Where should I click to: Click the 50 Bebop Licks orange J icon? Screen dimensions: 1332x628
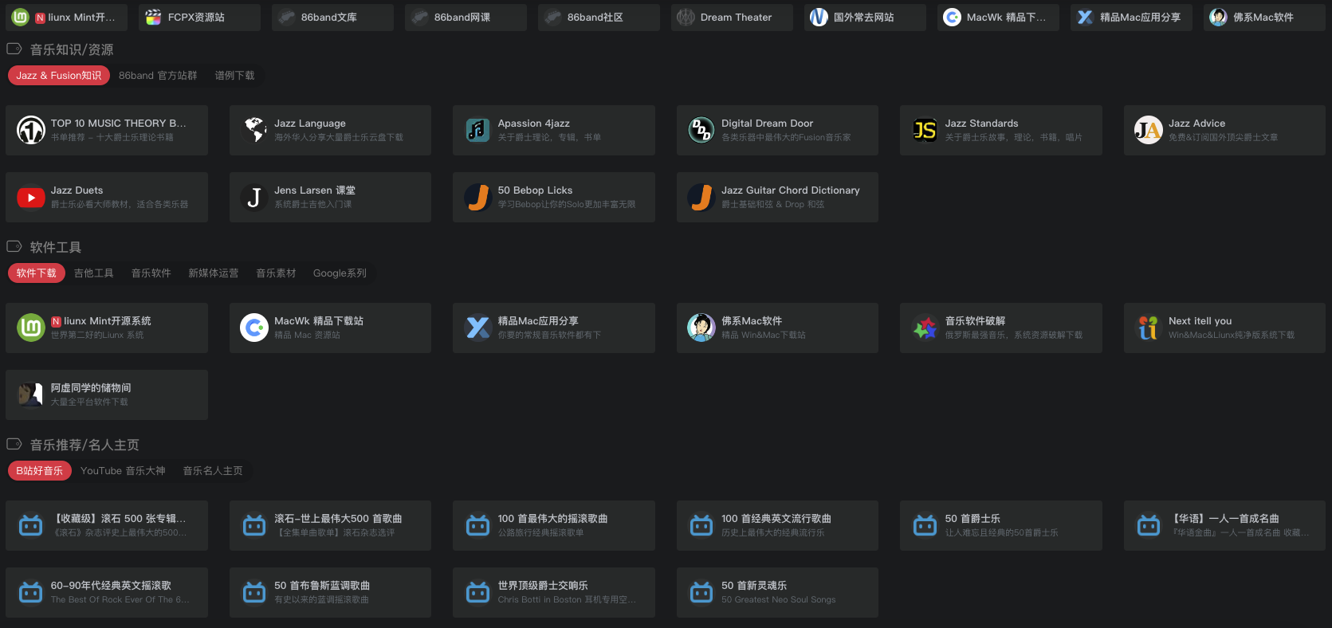click(478, 197)
